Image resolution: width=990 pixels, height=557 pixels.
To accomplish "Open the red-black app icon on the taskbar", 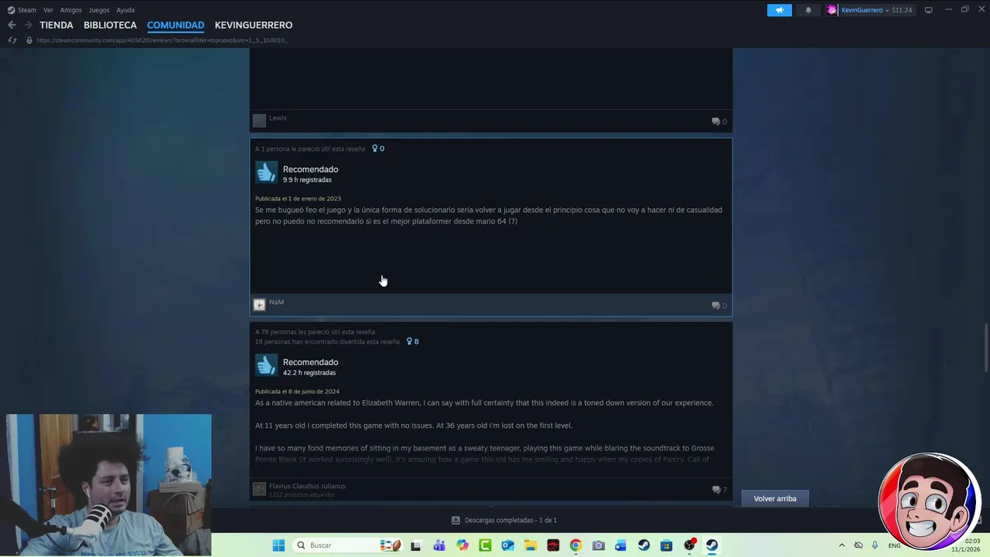I will (553, 545).
